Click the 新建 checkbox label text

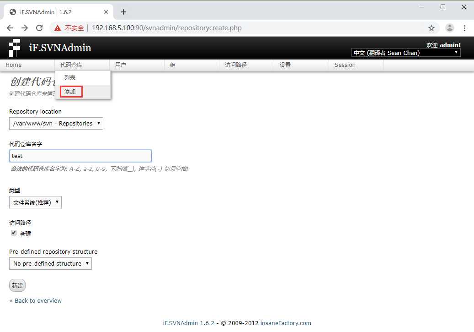point(26,234)
